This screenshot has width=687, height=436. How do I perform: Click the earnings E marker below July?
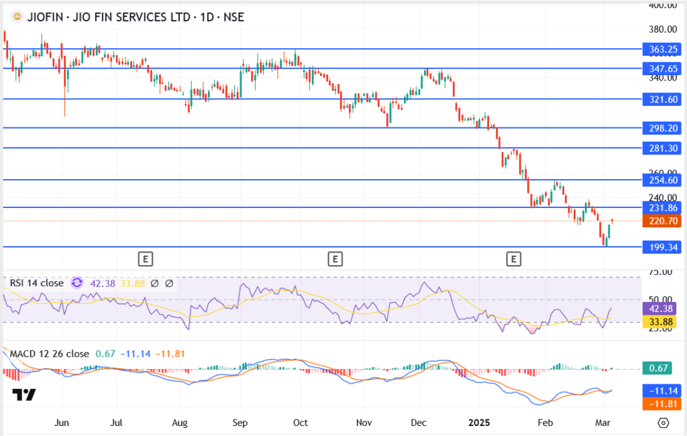[x=144, y=258]
